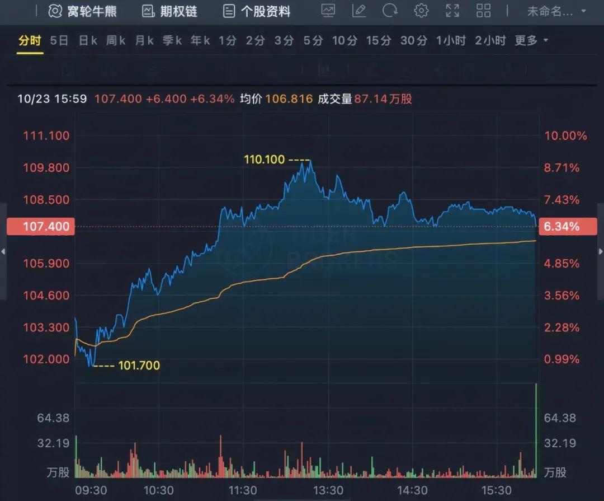Select the 2小时 timeframe

[490, 40]
